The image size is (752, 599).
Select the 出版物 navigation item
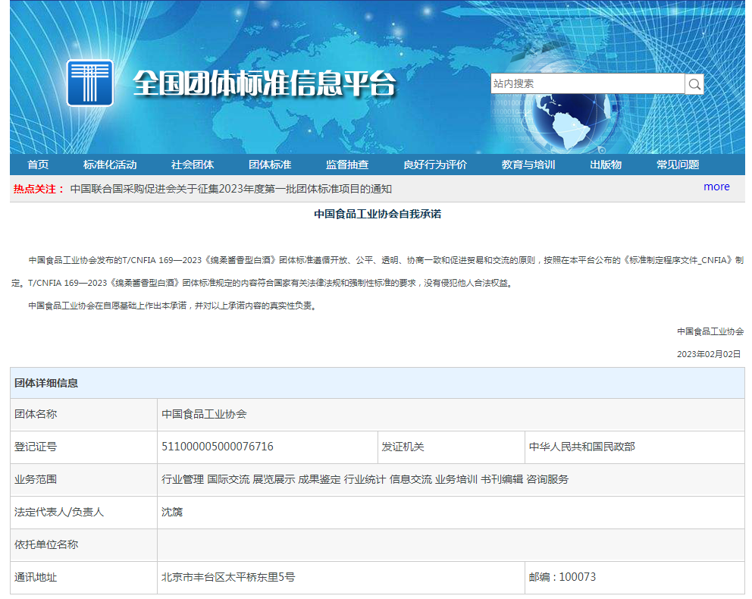[x=606, y=165]
